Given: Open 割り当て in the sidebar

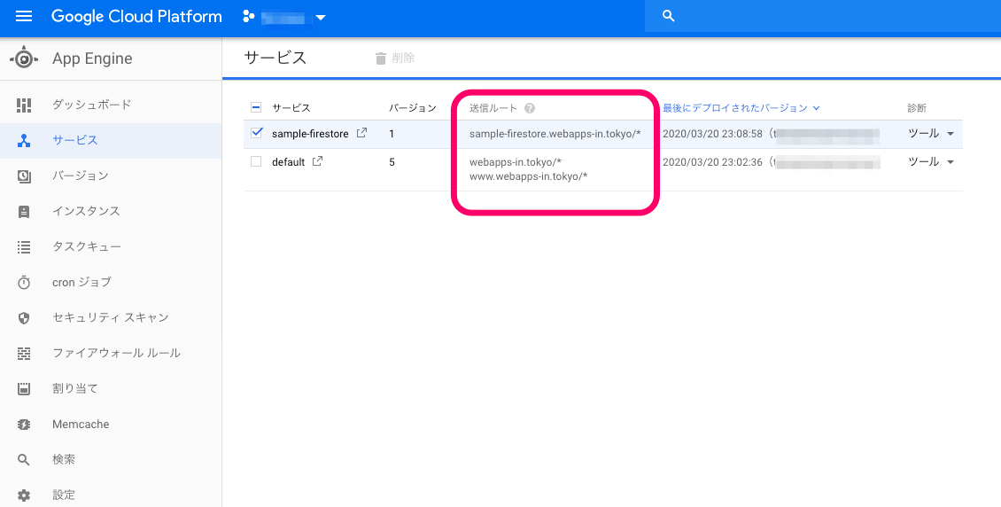Looking at the screenshot, I should click(74, 388).
